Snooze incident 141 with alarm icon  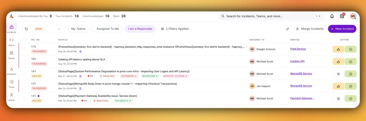(338, 74)
